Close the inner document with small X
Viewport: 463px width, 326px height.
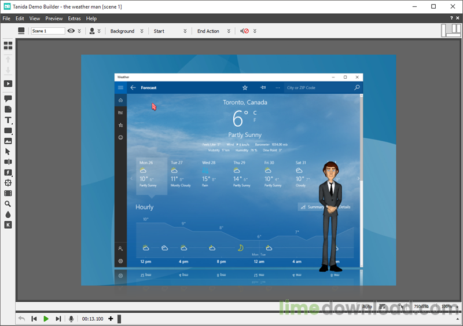point(458,19)
